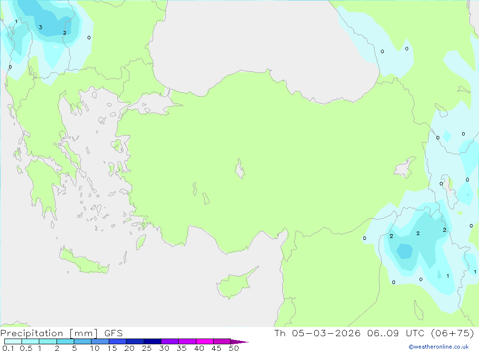Click the "20" legend scale label
The width and height of the screenshot is (479, 351).
click(x=129, y=348)
